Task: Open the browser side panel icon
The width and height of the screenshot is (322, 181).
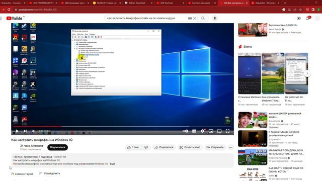Action: point(313,10)
